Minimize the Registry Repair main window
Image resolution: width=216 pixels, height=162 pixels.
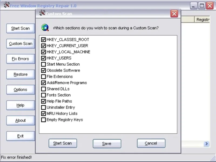(x=193, y=6)
